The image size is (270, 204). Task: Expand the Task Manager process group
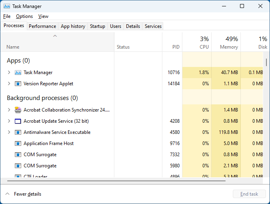(x=9, y=73)
